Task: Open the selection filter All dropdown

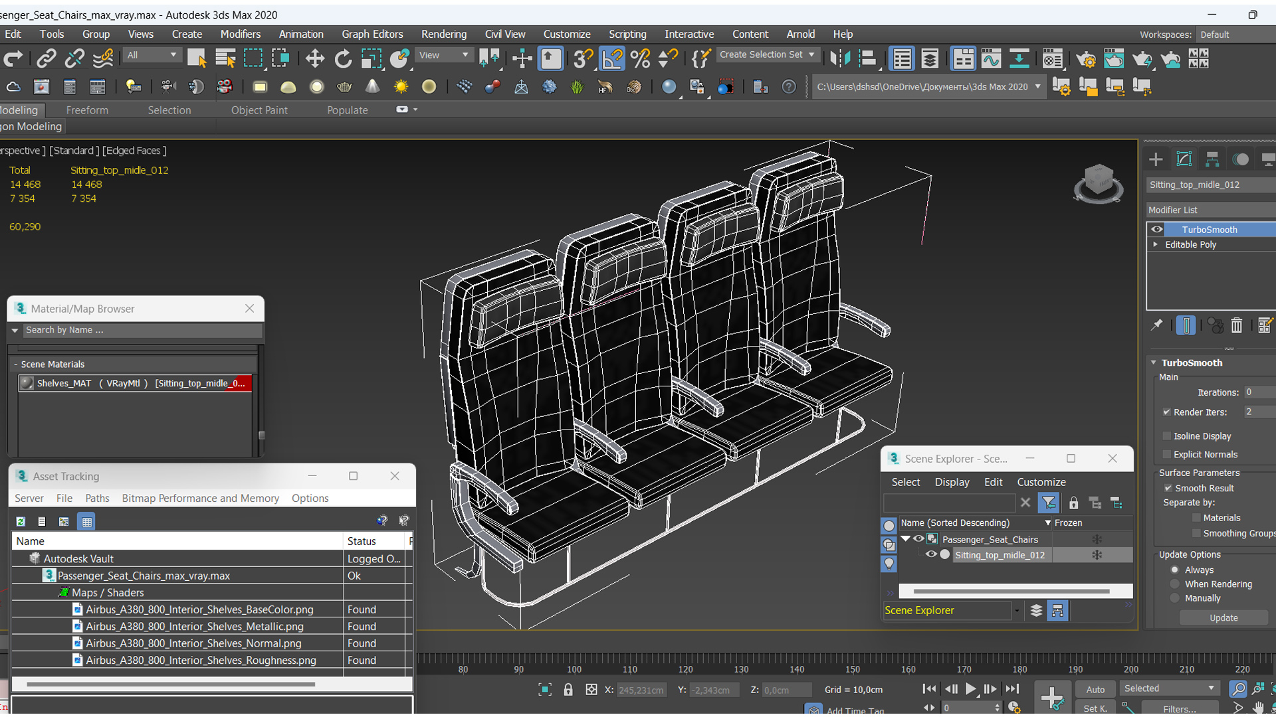Action: [152, 55]
